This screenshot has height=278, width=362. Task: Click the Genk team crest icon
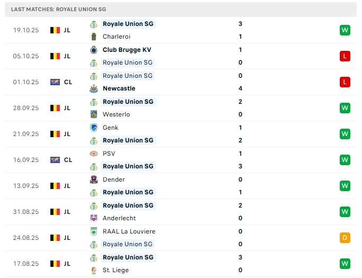coord(94,128)
